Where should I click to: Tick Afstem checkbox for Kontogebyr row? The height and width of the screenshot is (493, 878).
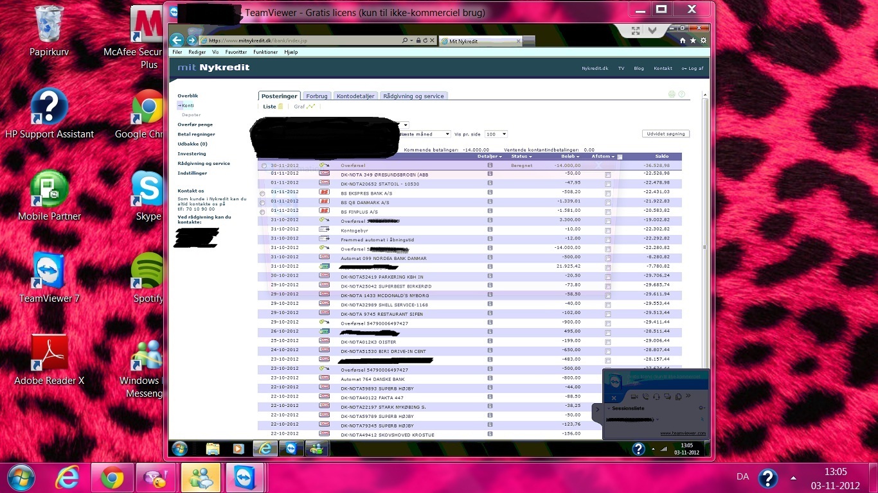tap(607, 230)
